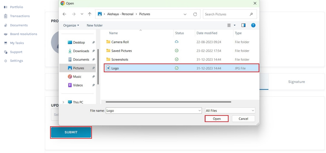Open Board resolutions in sidebar
Image resolution: width=326 pixels, height=153 pixels.
point(24,34)
